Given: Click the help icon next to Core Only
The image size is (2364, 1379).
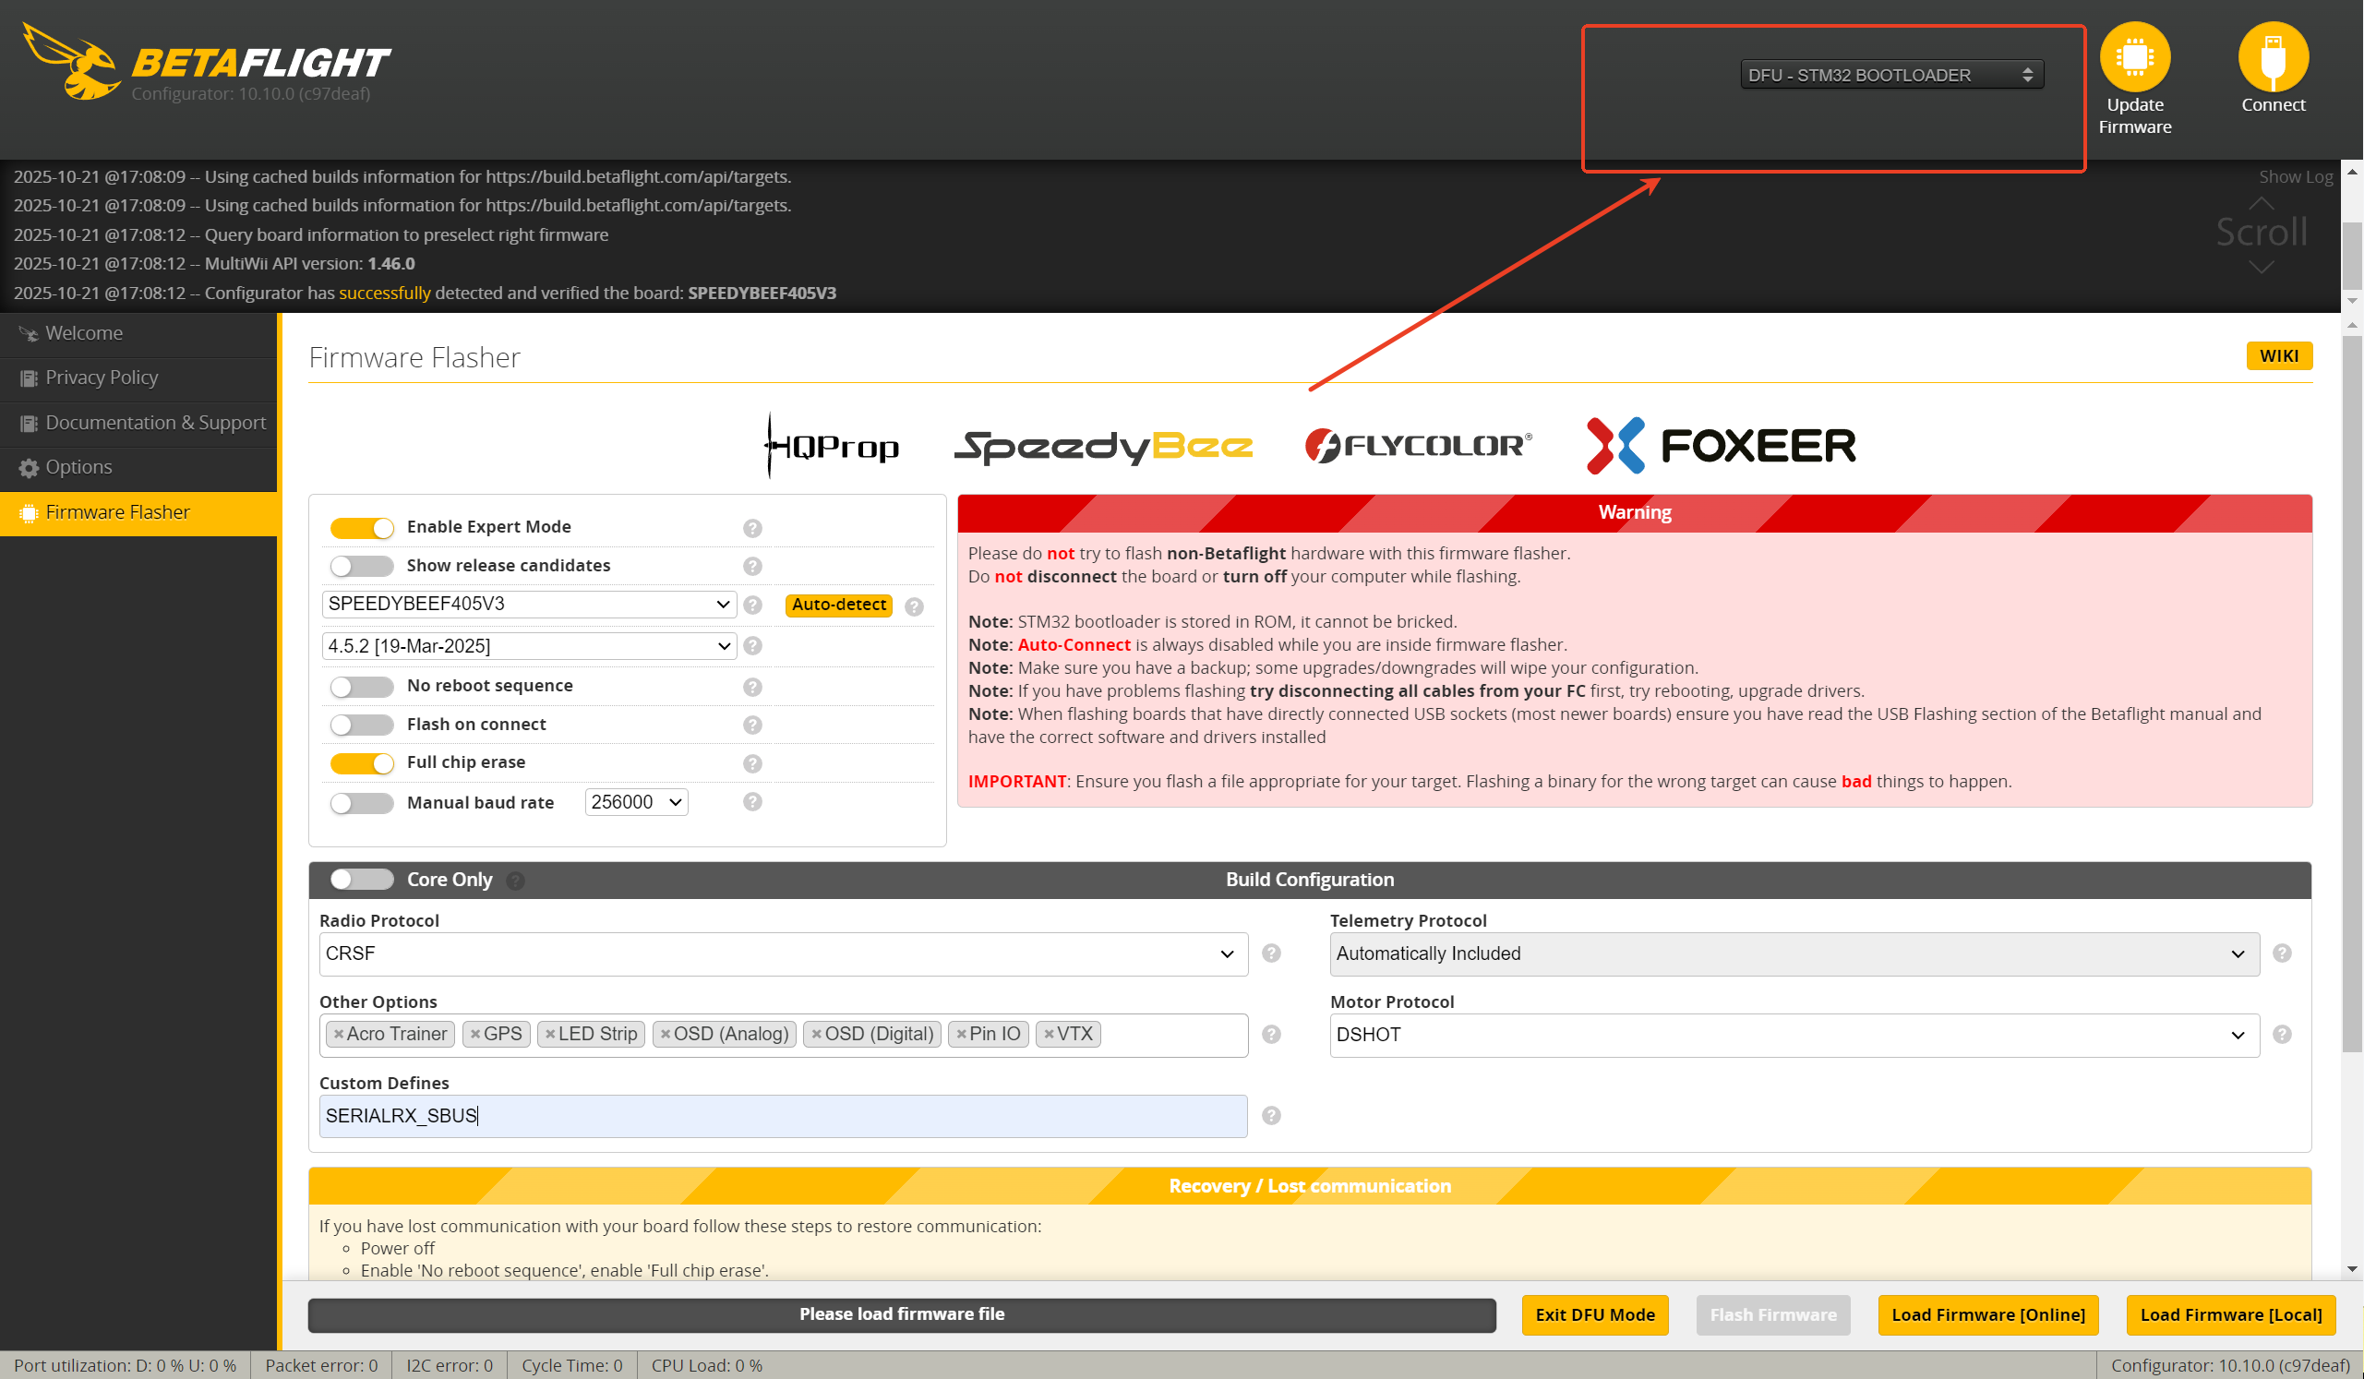Looking at the screenshot, I should (516, 880).
